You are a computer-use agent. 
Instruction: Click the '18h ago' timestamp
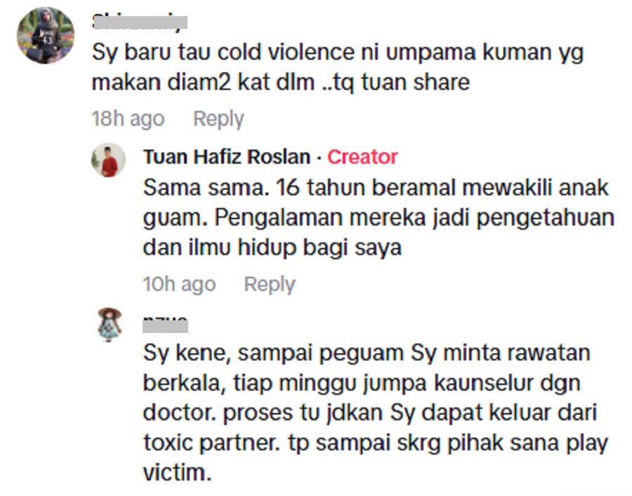(129, 119)
